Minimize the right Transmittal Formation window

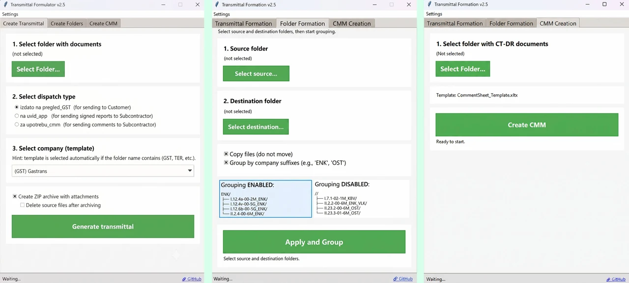click(587, 4)
